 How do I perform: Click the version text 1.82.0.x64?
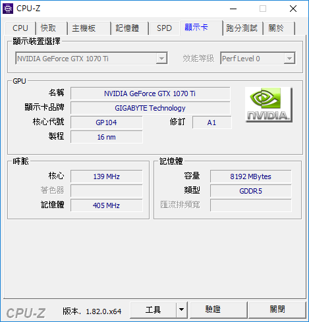tap(103, 311)
